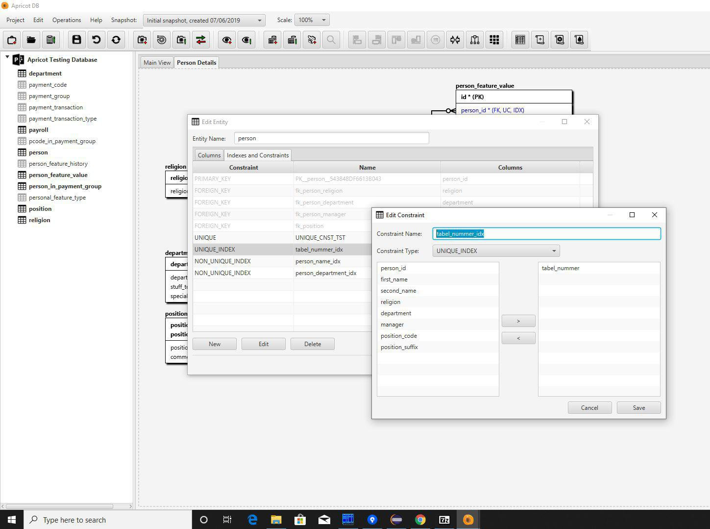Select position_code in available columns list

tap(438, 336)
